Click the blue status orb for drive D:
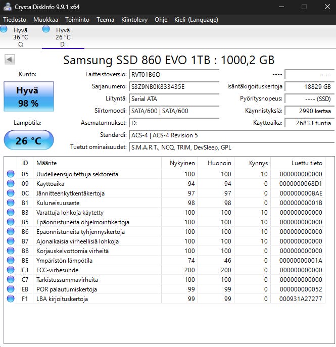336x347 pixels. (x=46, y=29)
